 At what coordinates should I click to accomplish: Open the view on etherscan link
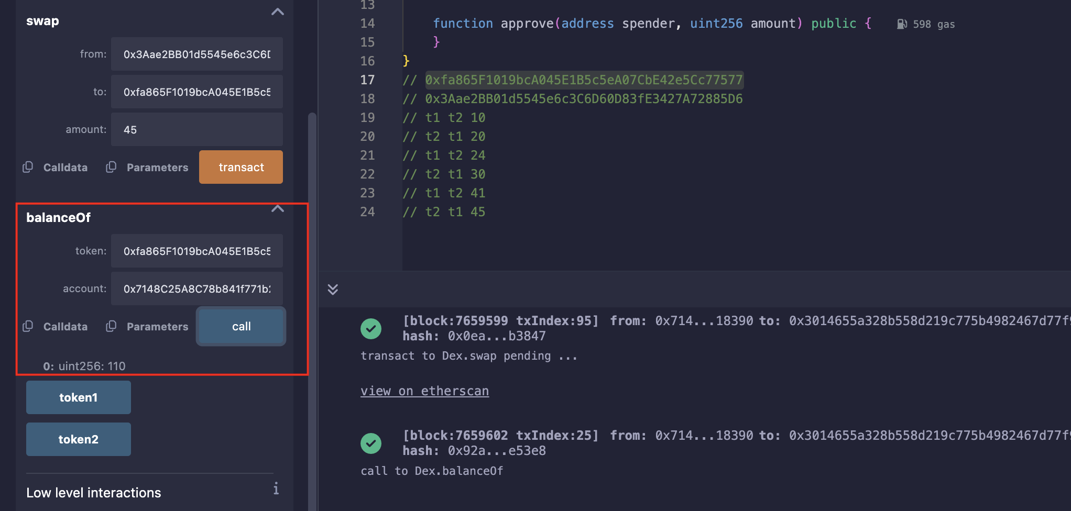pyautogui.click(x=424, y=391)
